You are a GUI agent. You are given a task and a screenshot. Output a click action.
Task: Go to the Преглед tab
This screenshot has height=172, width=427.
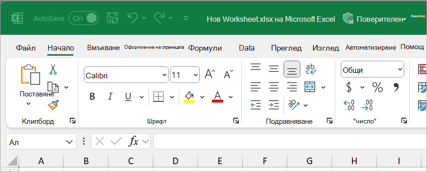[286, 48]
